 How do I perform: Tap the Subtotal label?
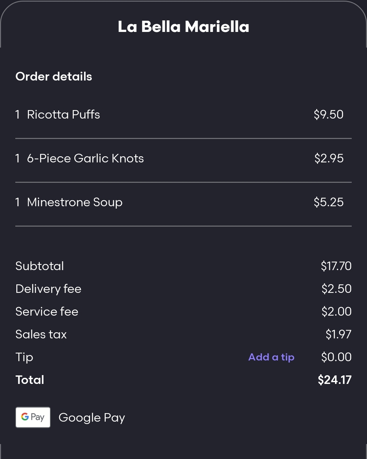pyautogui.click(x=40, y=266)
